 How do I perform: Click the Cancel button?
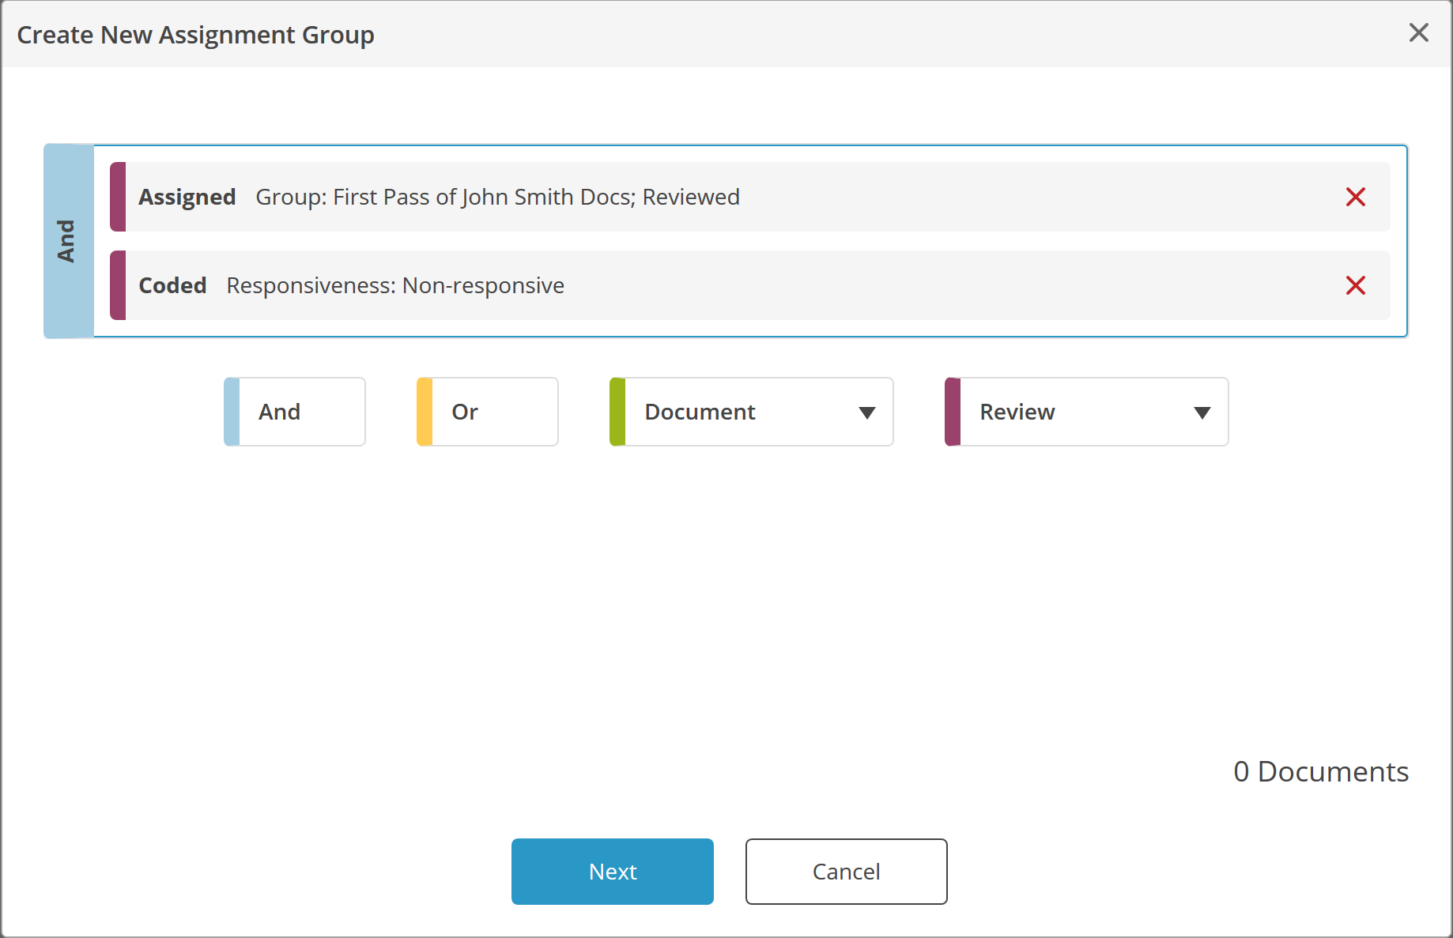[x=846, y=872]
